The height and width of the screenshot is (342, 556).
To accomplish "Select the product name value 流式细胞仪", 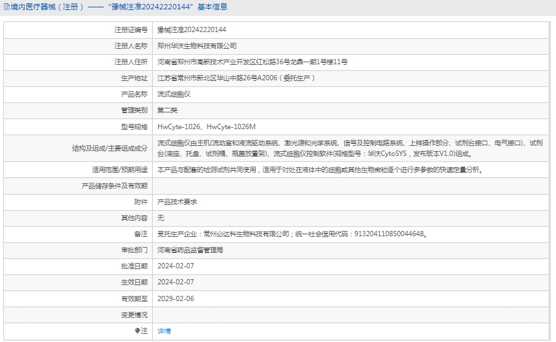I will coord(173,94).
